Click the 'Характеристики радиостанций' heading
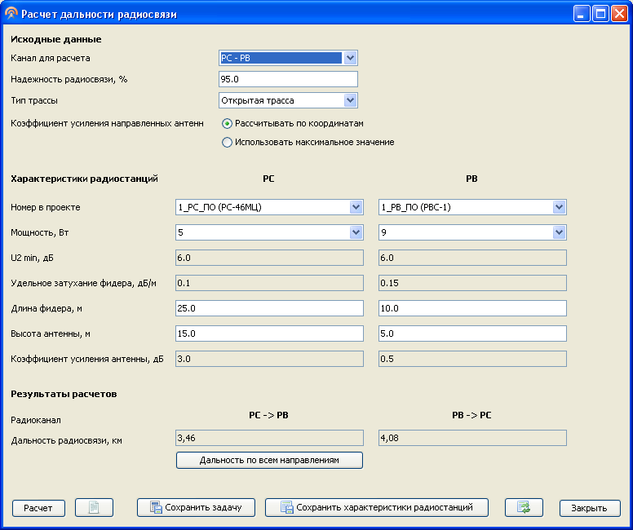This screenshot has height=530, width=633. coord(84,179)
